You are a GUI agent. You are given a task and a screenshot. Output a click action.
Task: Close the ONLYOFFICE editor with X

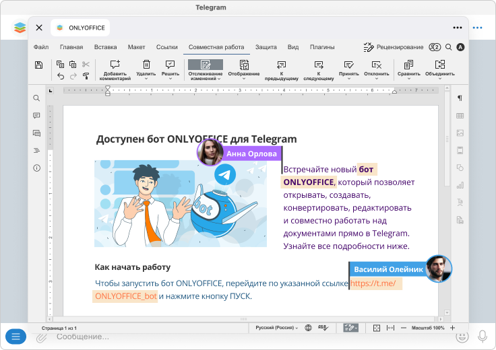[39, 28]
